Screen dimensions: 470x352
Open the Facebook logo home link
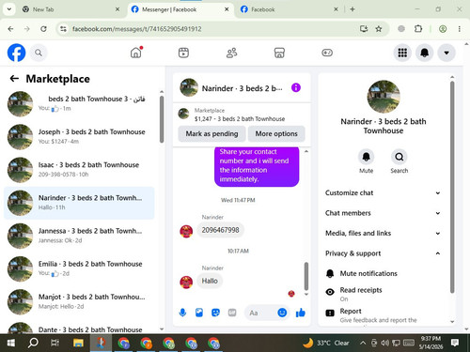click(x=16, y=53)
